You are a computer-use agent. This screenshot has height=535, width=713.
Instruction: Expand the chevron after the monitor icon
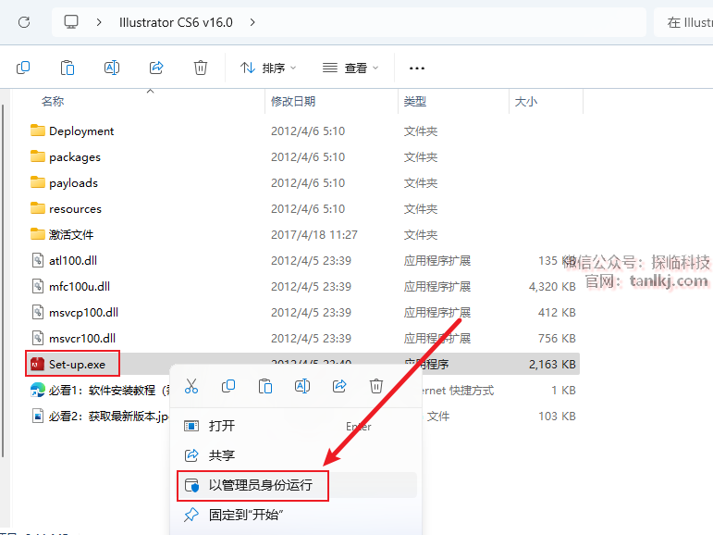99,22
